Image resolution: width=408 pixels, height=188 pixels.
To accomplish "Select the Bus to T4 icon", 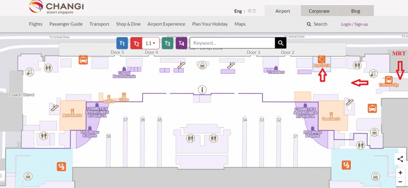I will (322, 60).
